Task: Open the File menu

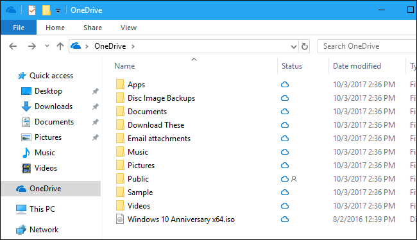Action: [19, 28]
